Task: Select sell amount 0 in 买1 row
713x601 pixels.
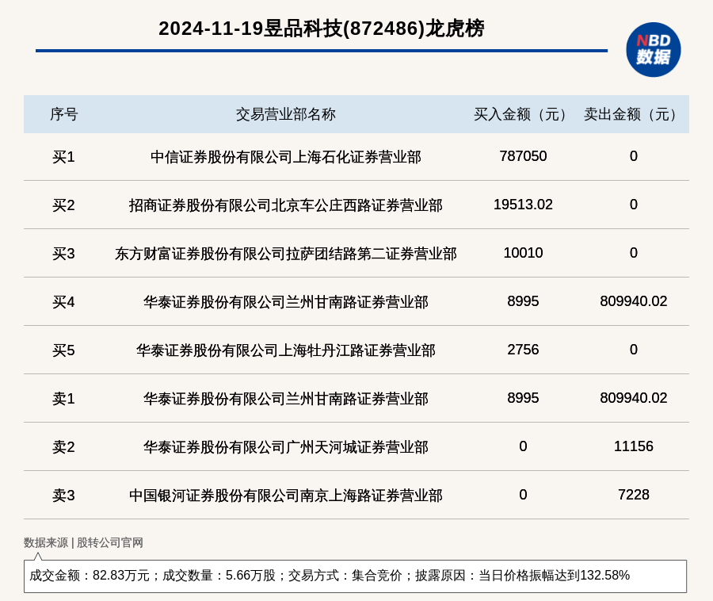Action: pos(634,156)
